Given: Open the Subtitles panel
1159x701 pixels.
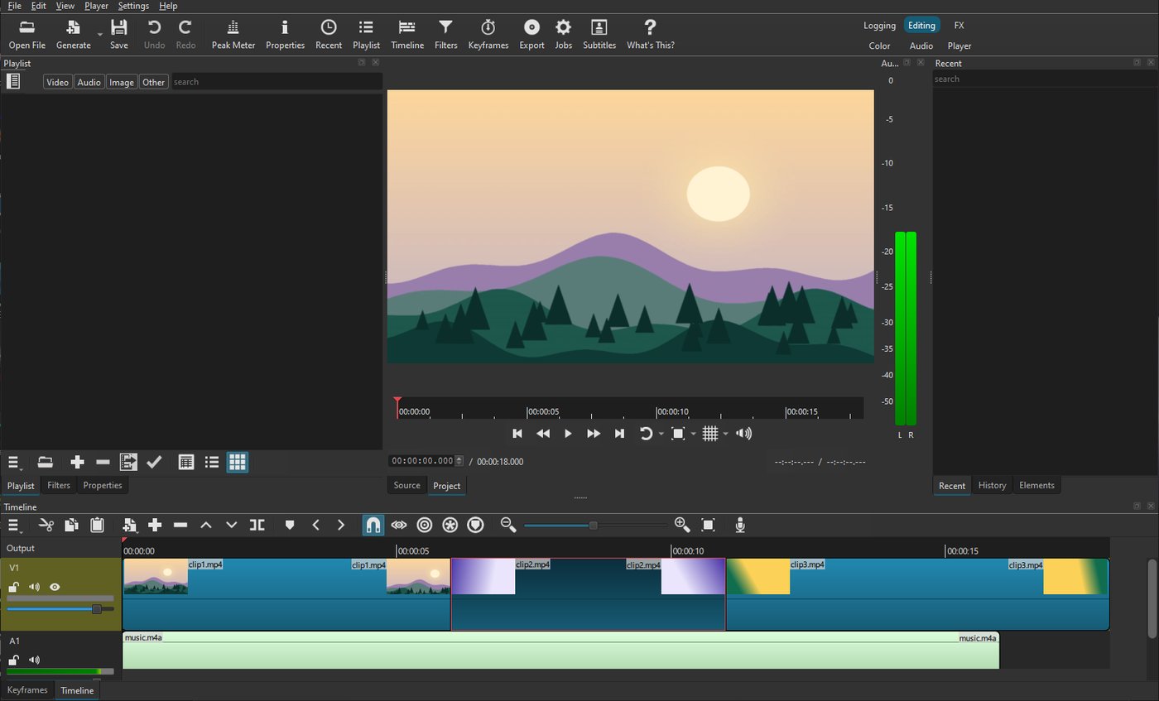Looking at the screenshot, I should tap(599, 35).
